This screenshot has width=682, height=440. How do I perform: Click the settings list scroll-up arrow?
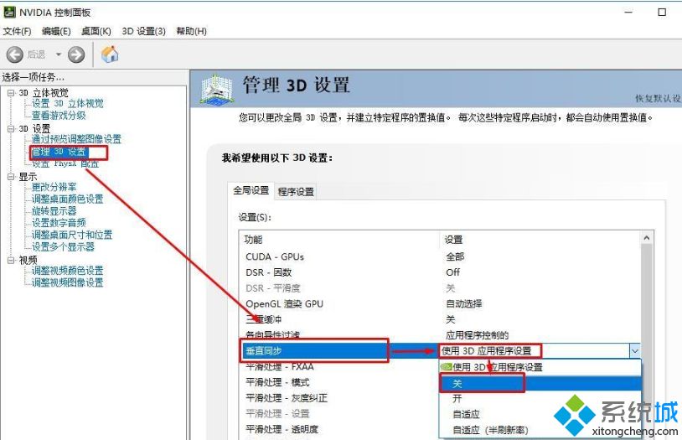click(x=646, y=238)
